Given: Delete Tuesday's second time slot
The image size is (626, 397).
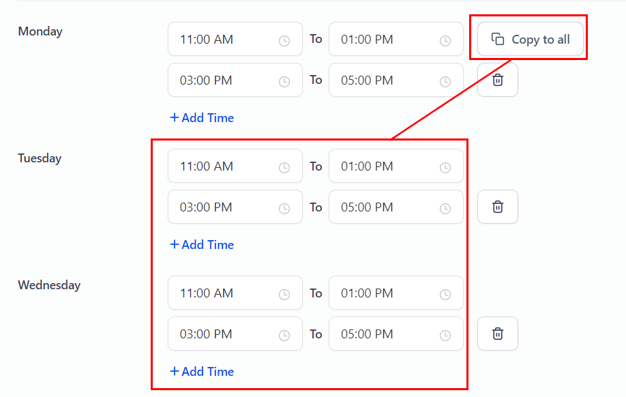Looking at the screenshot, I should 498,207.
